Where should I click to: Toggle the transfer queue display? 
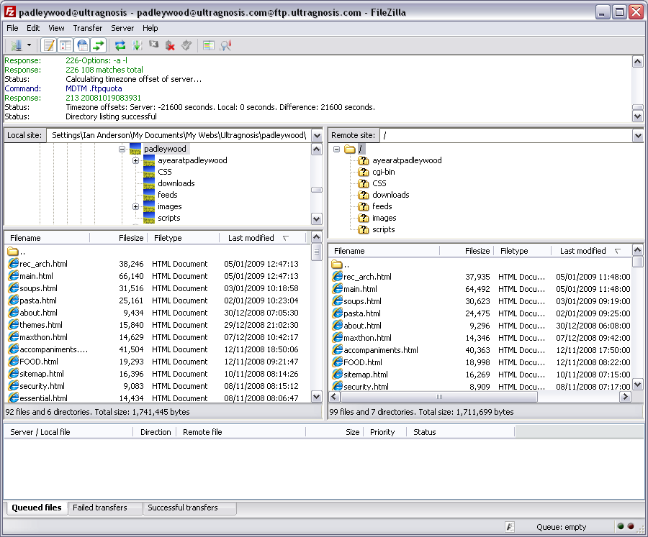pos(98,45)
